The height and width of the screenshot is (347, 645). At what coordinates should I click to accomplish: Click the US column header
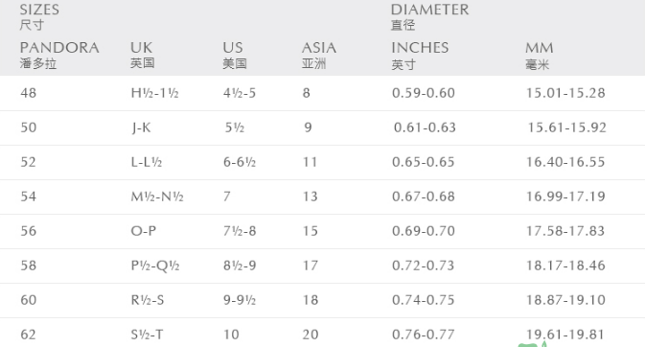[x=235, y=55]
